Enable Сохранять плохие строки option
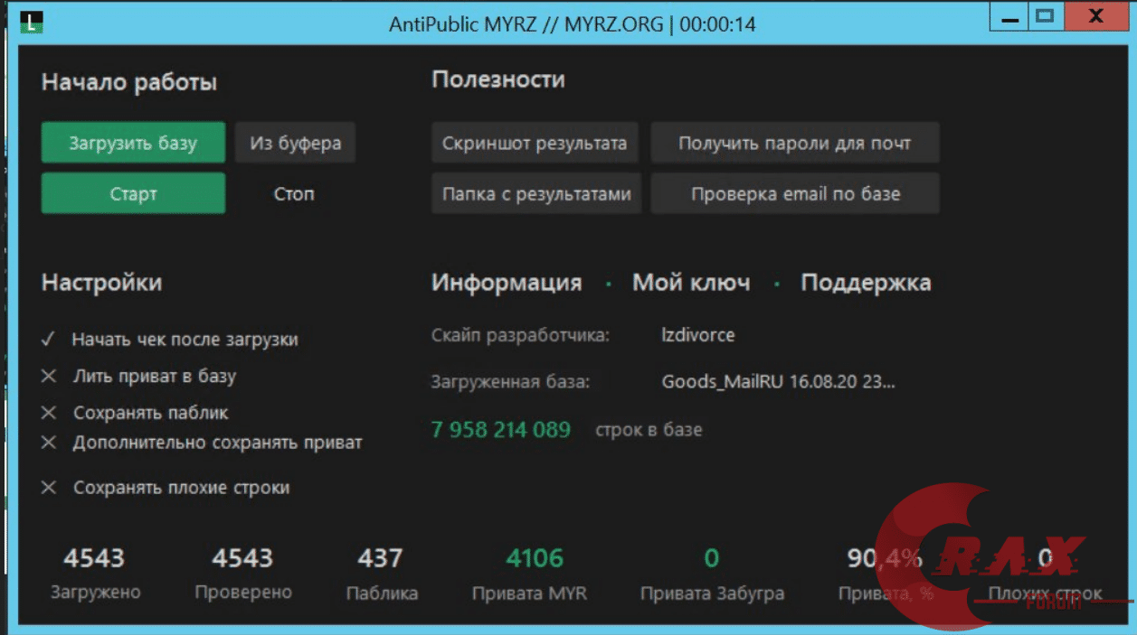This screenshot has width=1137, height=635. pos(166,488)
